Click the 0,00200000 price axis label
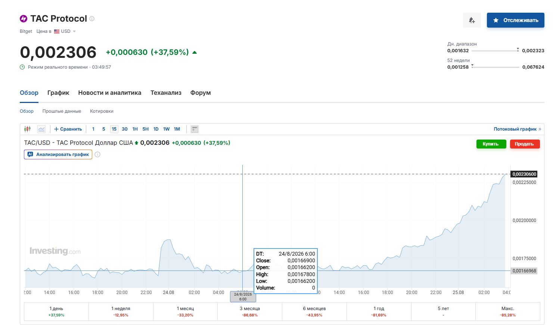 pyautogui.click(x=524, y=221)
